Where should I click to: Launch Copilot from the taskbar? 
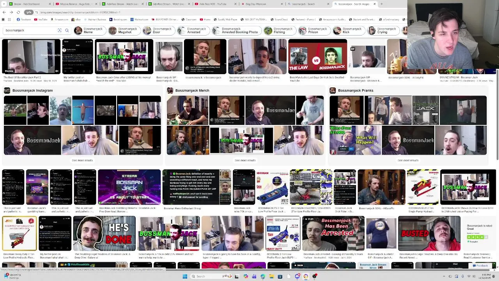(246, 276)
